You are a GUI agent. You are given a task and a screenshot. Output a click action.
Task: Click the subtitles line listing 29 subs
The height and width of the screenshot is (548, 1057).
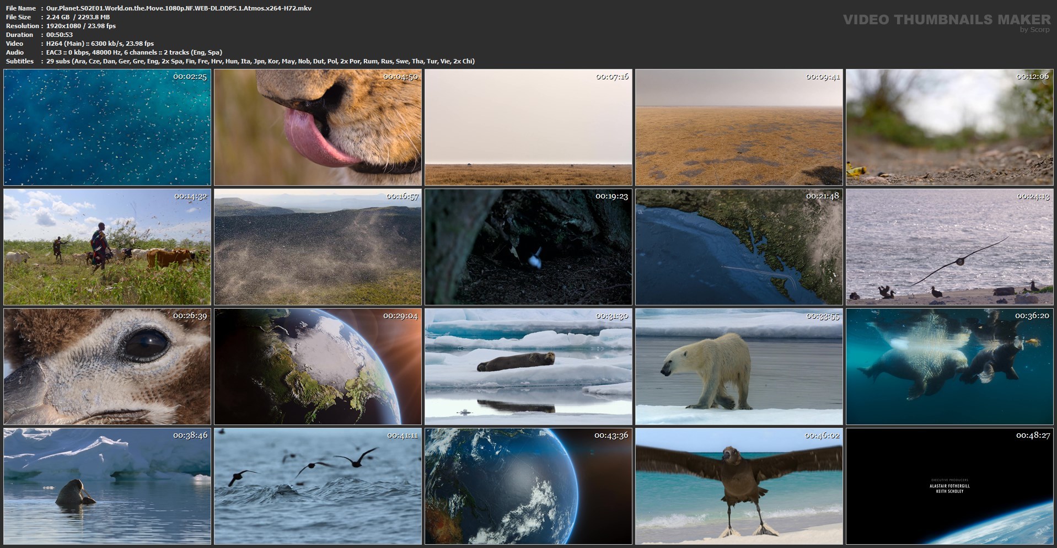[x=260, y=61]
